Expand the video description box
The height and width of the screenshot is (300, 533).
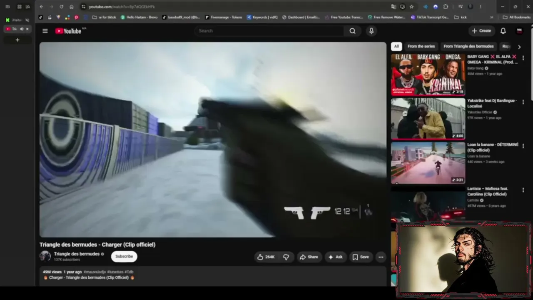pyautogui.click(x=213, y=276)
